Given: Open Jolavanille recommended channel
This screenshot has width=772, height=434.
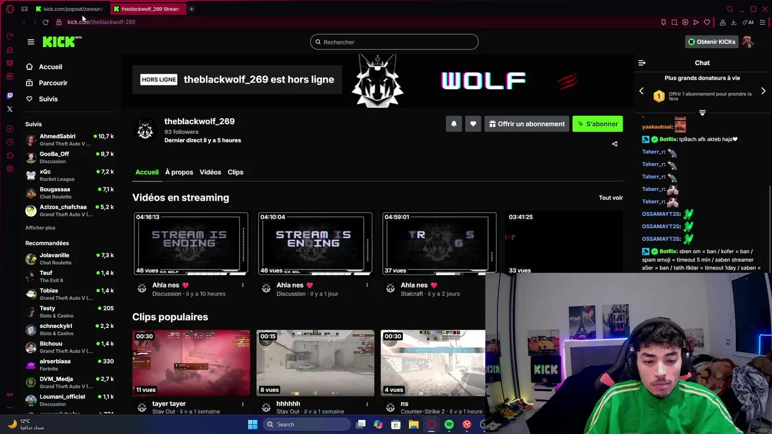Looking at the screenshot, I should tap(69, 259).
